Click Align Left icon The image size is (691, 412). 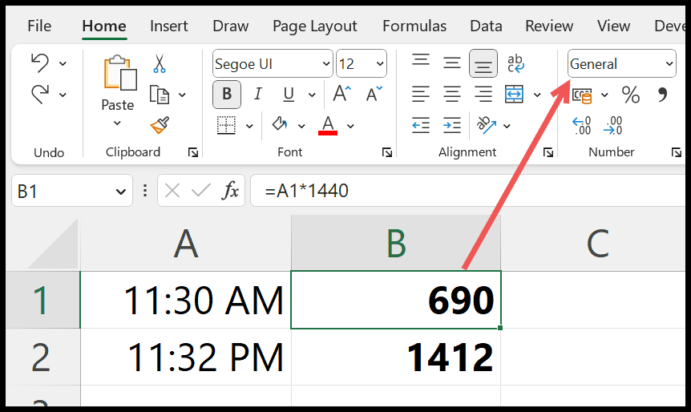pyautogui.click(x=420, y=95)
